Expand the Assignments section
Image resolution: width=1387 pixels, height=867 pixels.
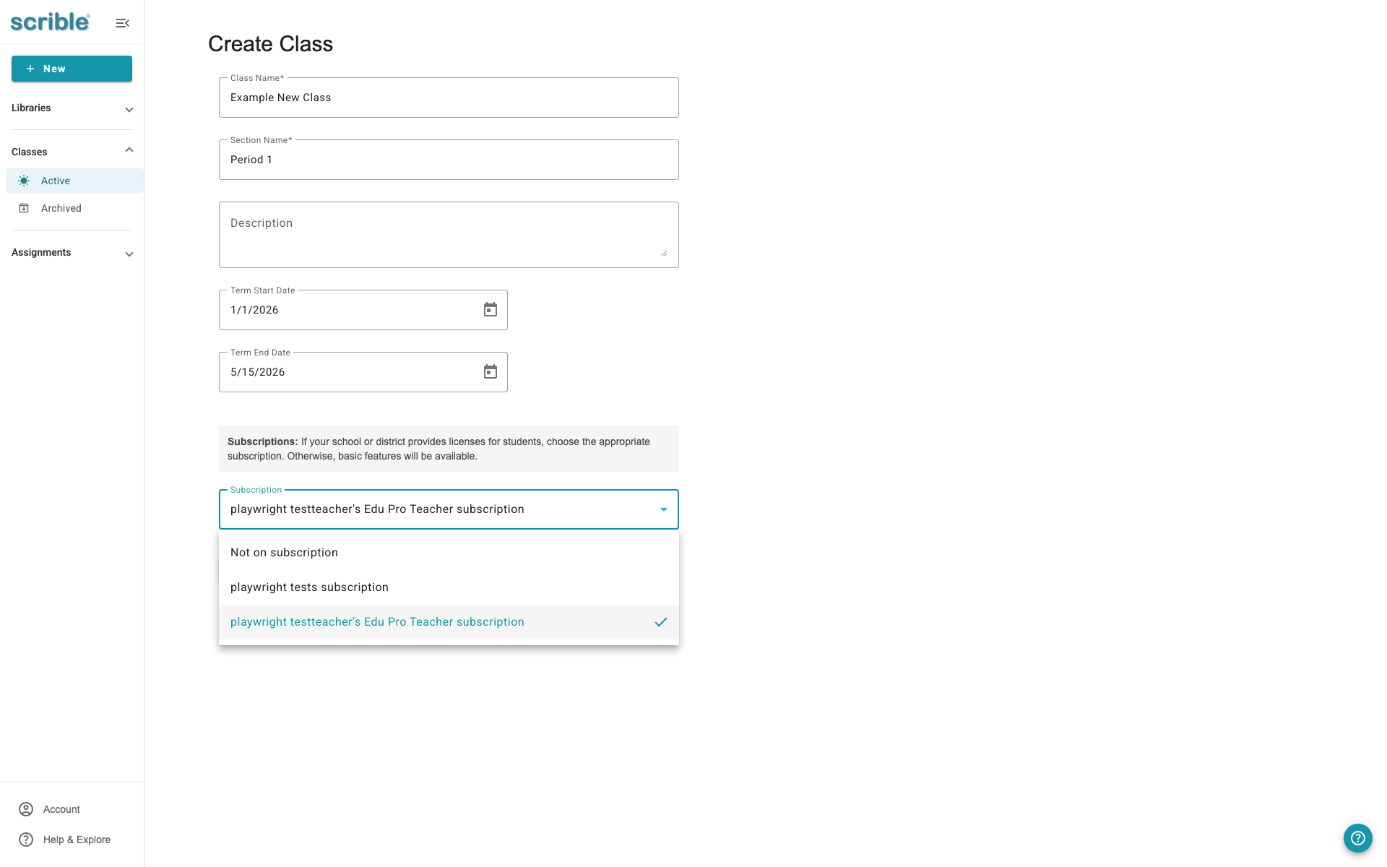(129, 254)
